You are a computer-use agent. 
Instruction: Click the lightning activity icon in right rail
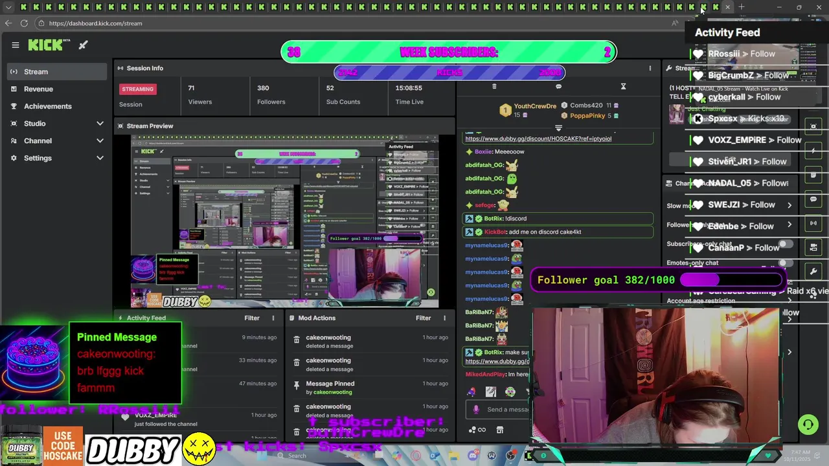(814, 150)
